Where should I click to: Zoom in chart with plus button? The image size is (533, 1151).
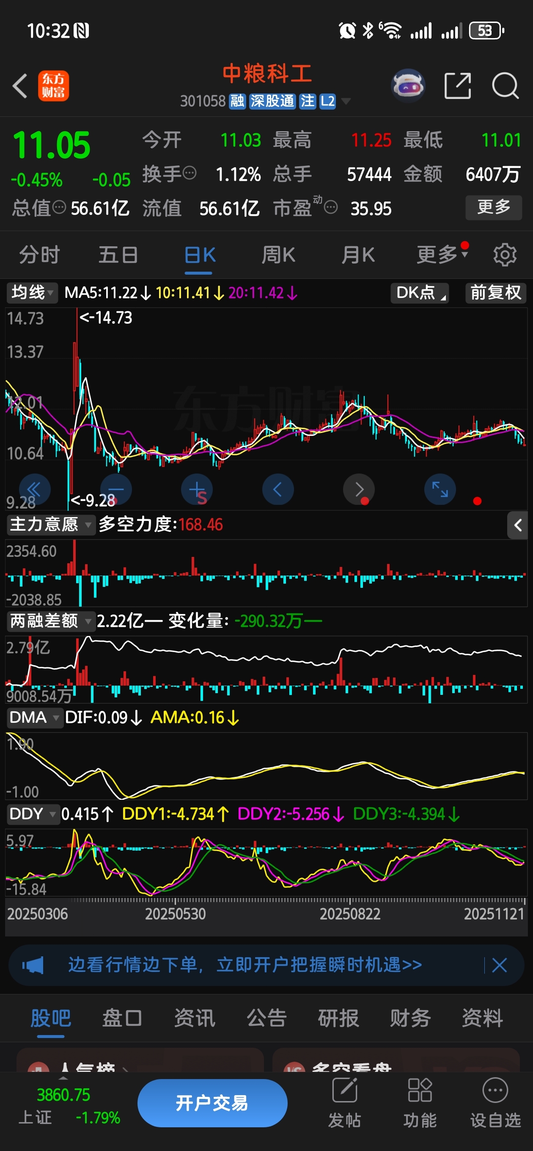(197, 489)
